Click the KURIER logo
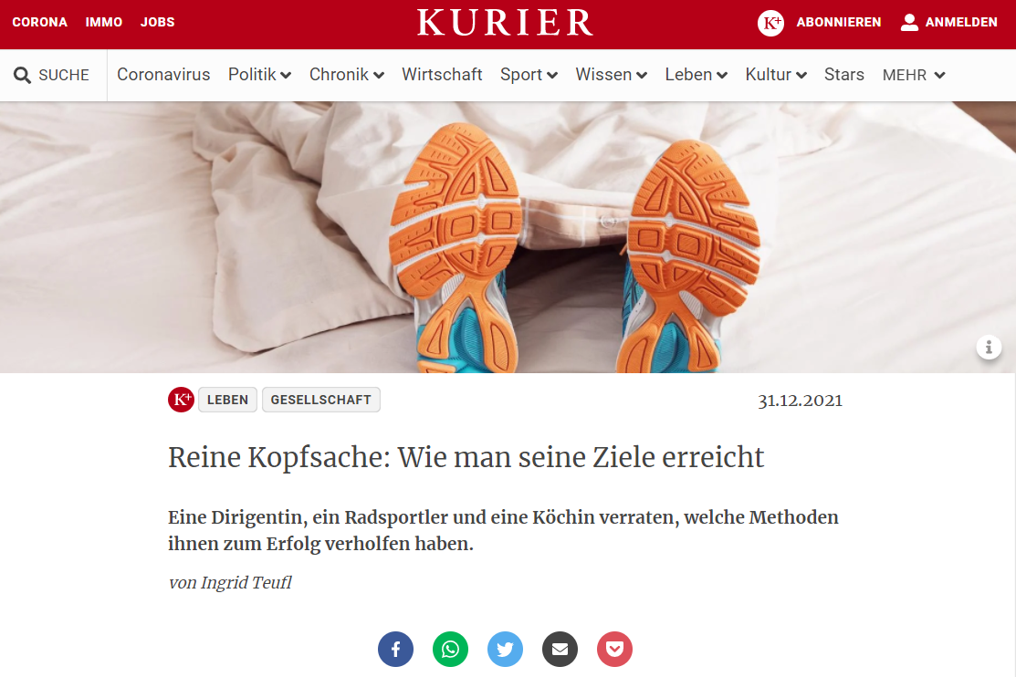Viewport: 1016px width, 677px height. tap(505, 22)
